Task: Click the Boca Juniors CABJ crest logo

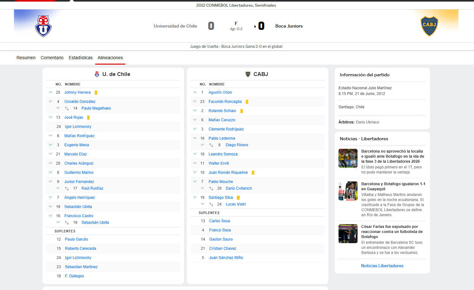Action: pos(429,26)
